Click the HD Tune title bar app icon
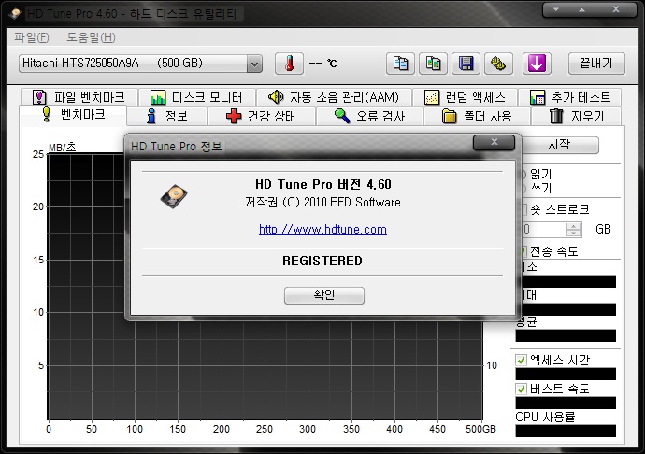This screenshot has width=645, height=454. [16, 14]
